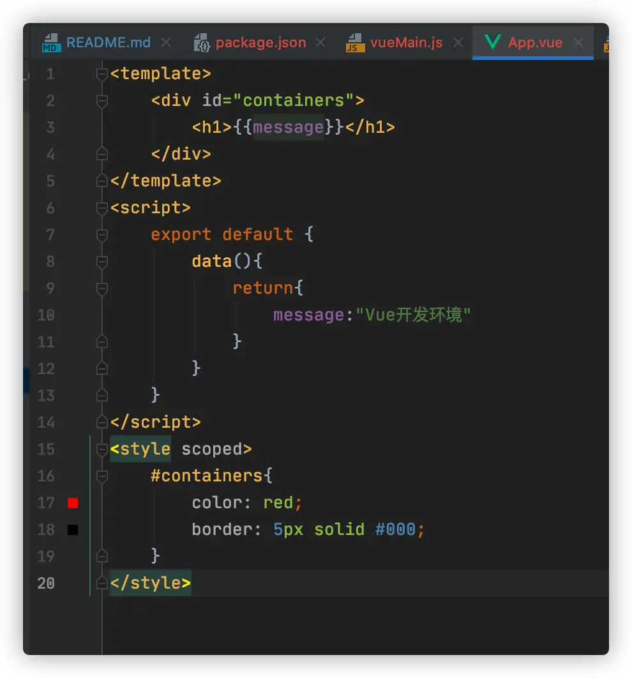Click the </div> closing tag
Viewport: 632px width, 678px height.
(x=181, y=154)
